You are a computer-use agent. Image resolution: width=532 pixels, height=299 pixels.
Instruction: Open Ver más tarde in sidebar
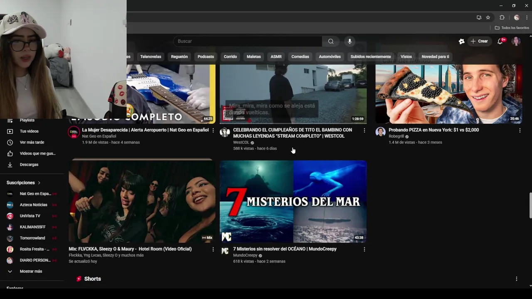(x=32, y=142)
